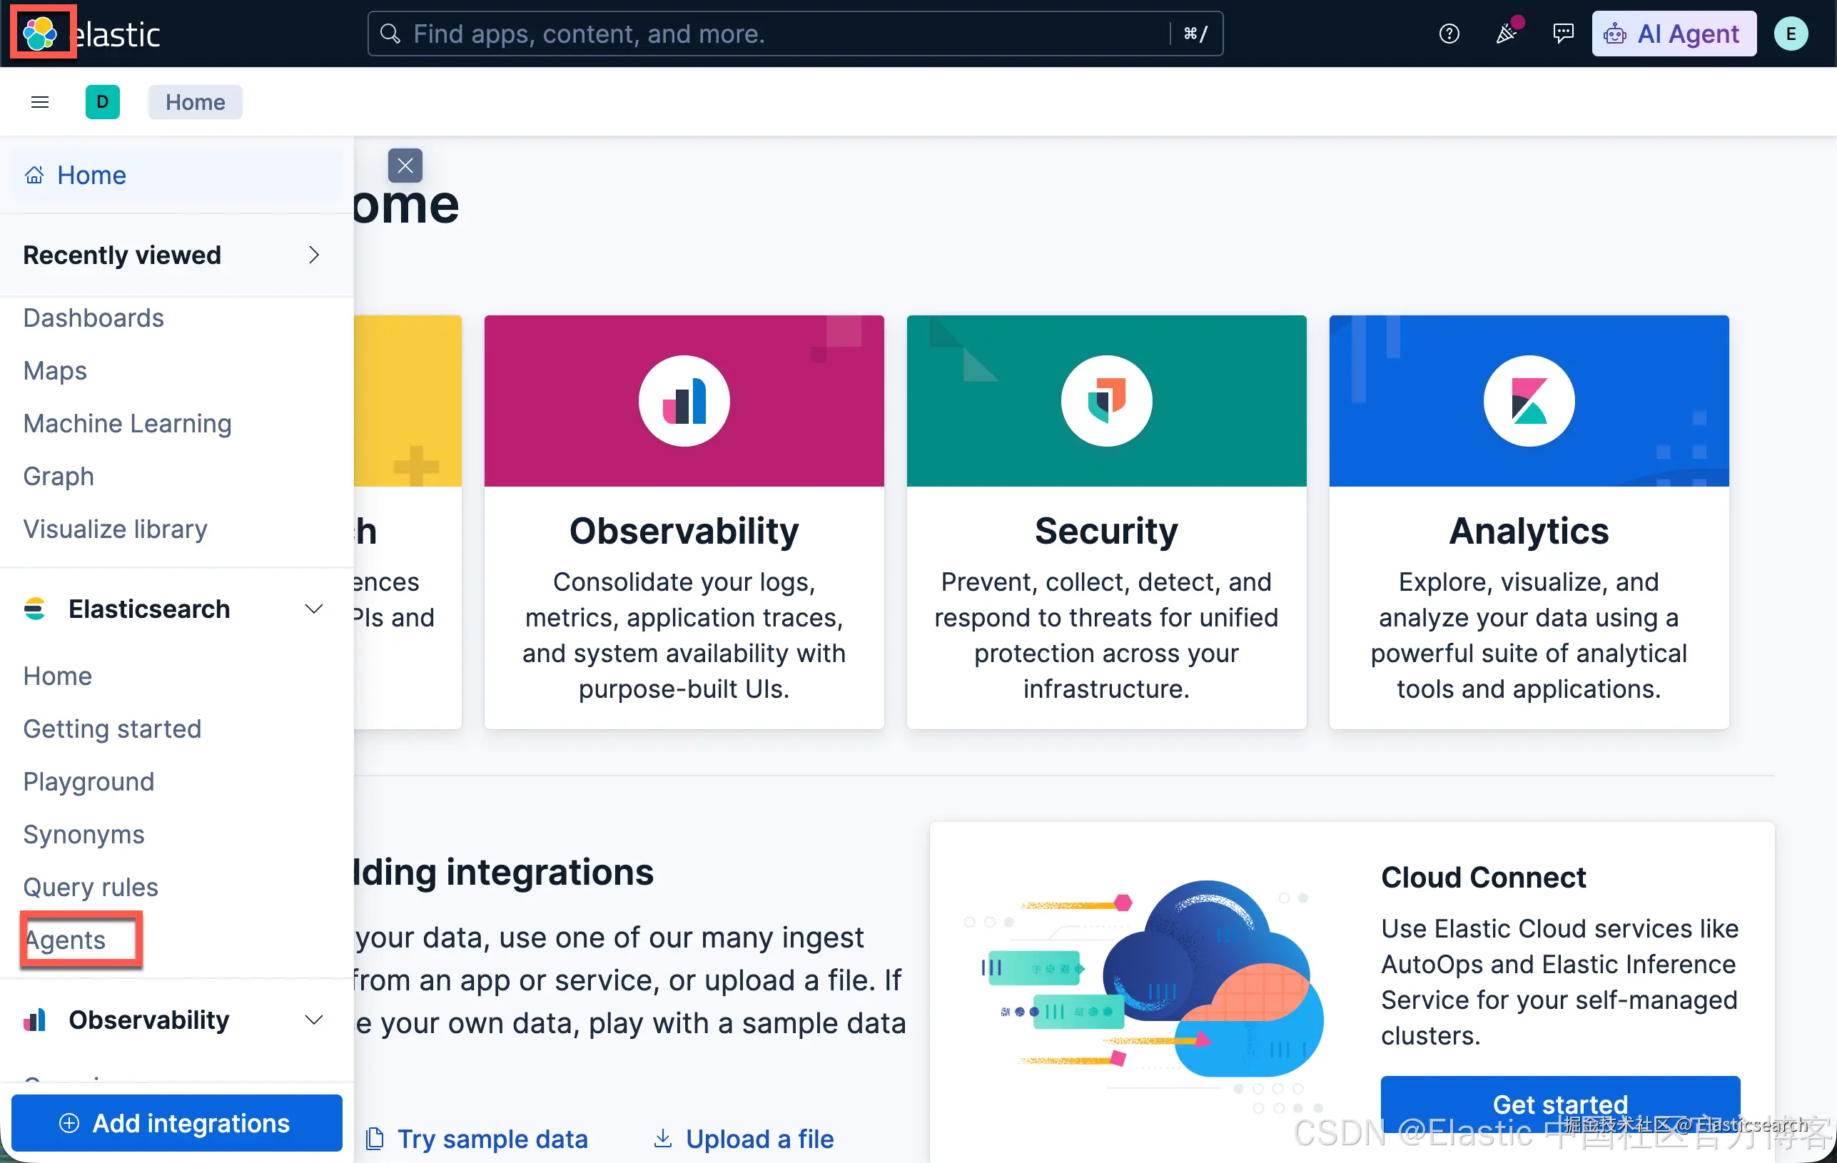Click the Elasticsearch section logo icon
1837x1163 pixels.
pos(34,609)
